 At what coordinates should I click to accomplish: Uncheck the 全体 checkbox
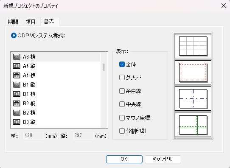[122, 64]
